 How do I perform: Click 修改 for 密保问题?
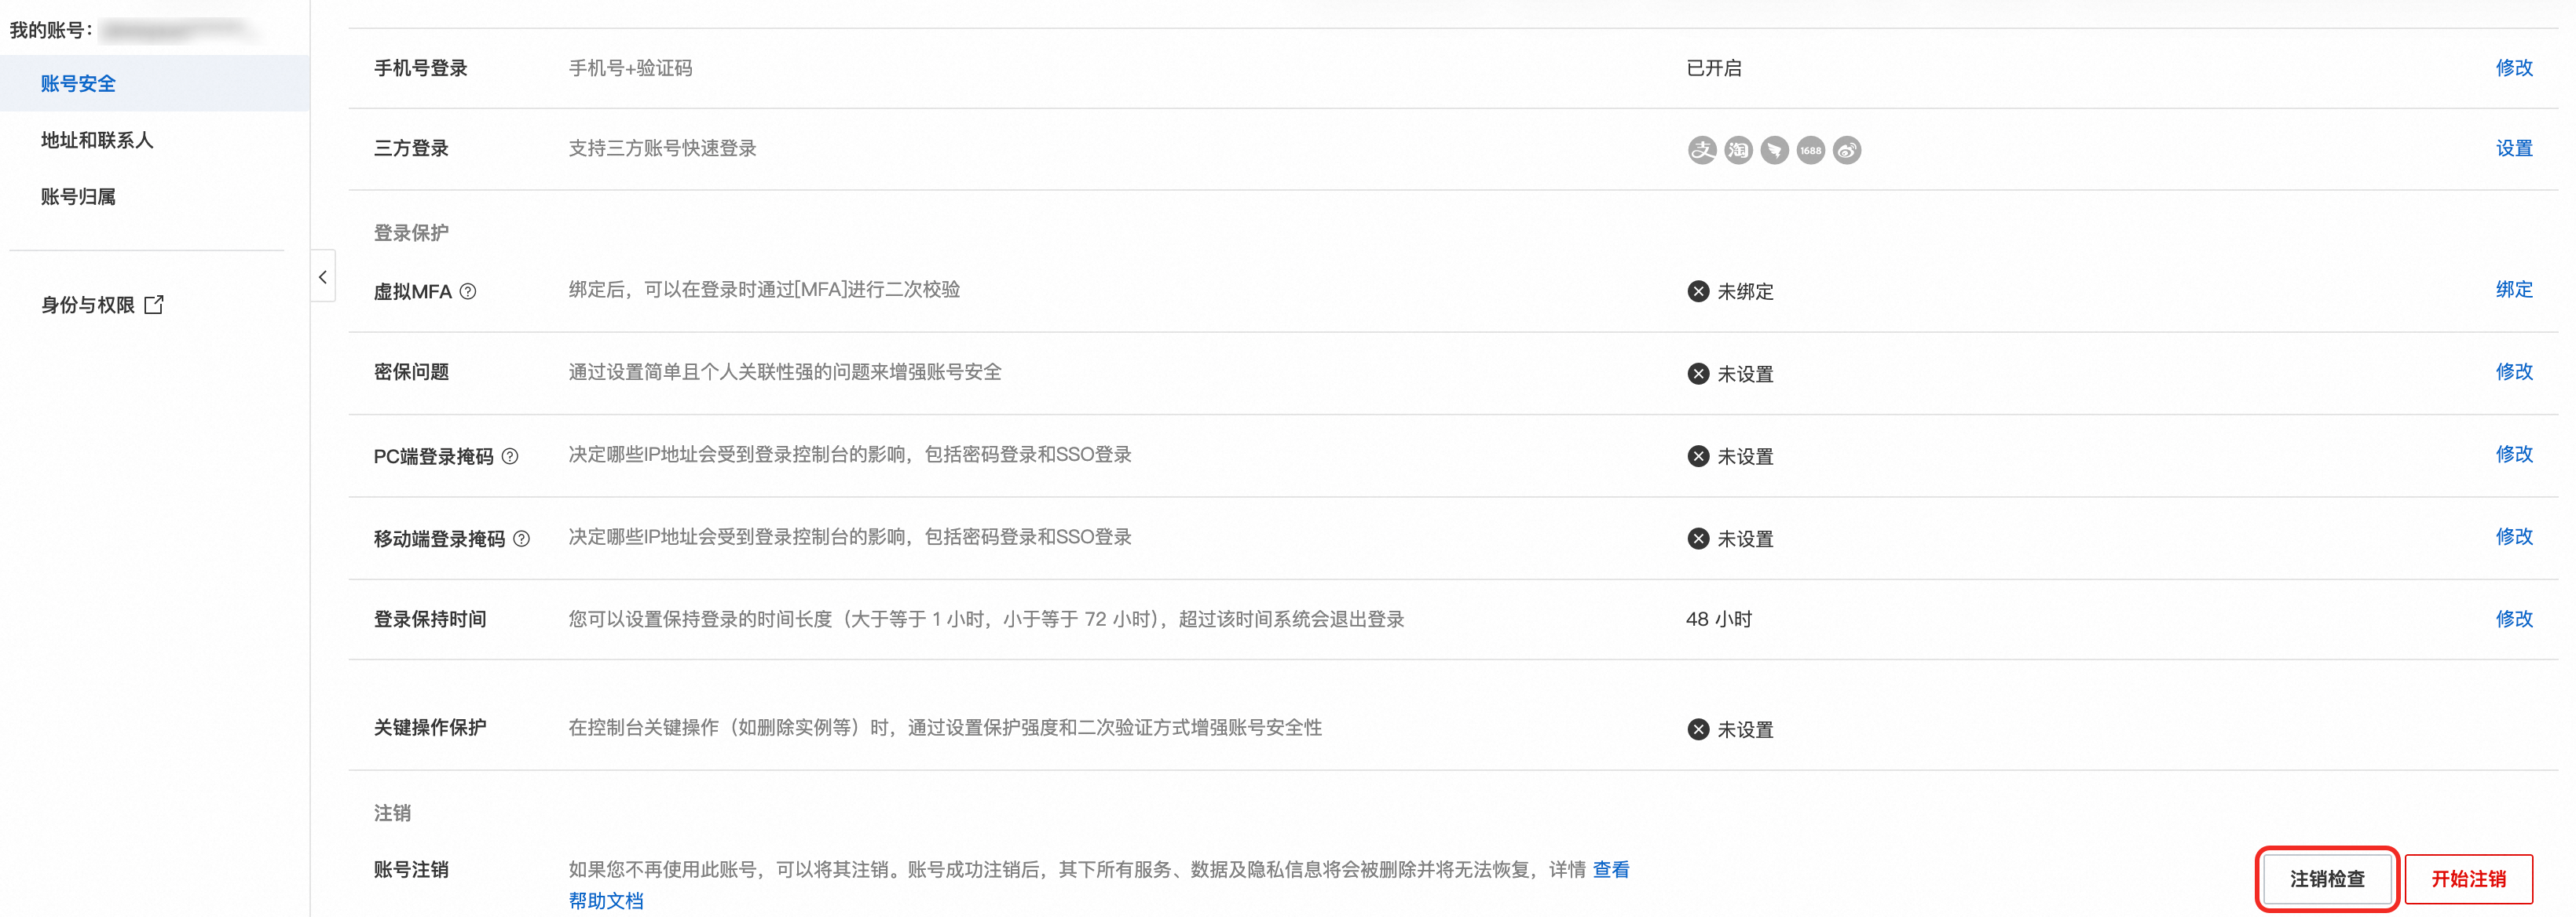pyautogui.click(x=2514, y=371)
